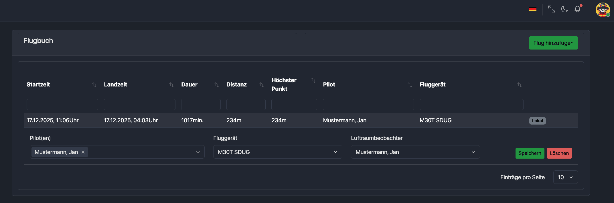Change the Einträge pro Seite count
614x203 pixels.
pos(565,177)
